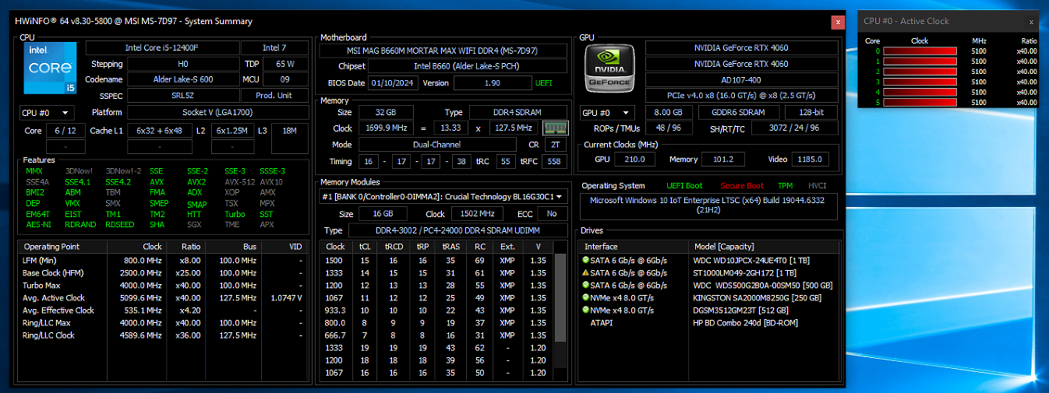Click Core 5 clock bar in Active Clock

click(x=920, y=102)
